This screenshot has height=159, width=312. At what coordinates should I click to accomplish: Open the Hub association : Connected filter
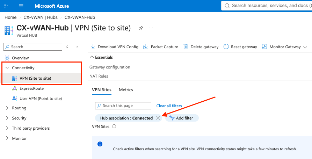(126, 118)
